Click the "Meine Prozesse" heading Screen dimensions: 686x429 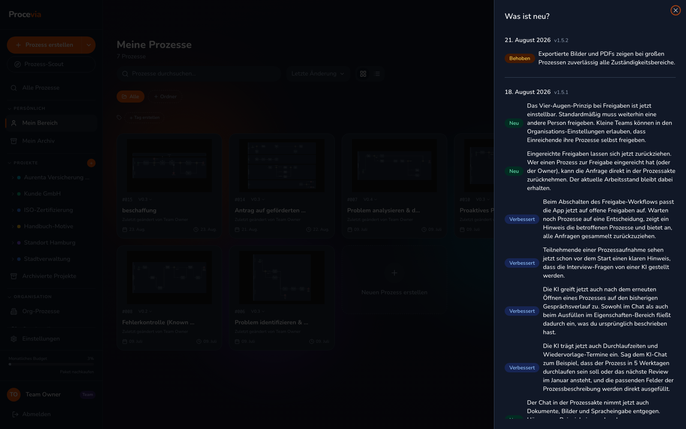pos(154,45)
